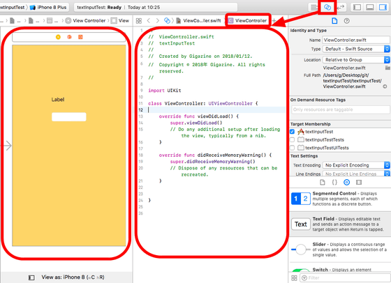391x283 pixels.
Task: Check textInputTestTests target membership
Action: pos(293,139)
